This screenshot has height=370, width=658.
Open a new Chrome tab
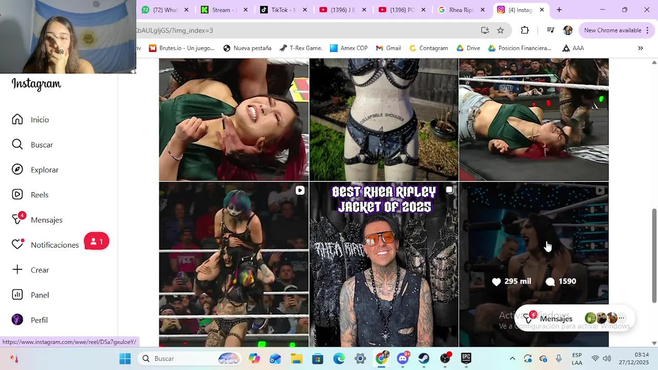(559, 10)
